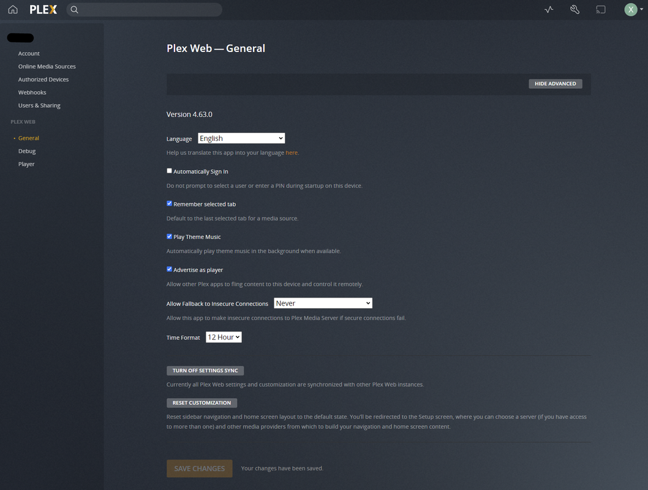648x490 pixels.
Task: Click the Hide Advanced button
Action: tap(556, 83)
